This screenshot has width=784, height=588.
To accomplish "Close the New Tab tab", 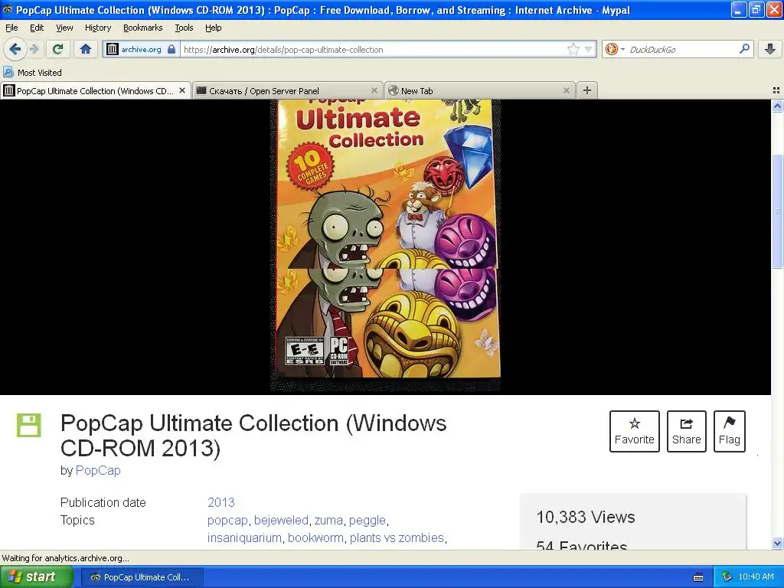I will [x=566, y=90].
